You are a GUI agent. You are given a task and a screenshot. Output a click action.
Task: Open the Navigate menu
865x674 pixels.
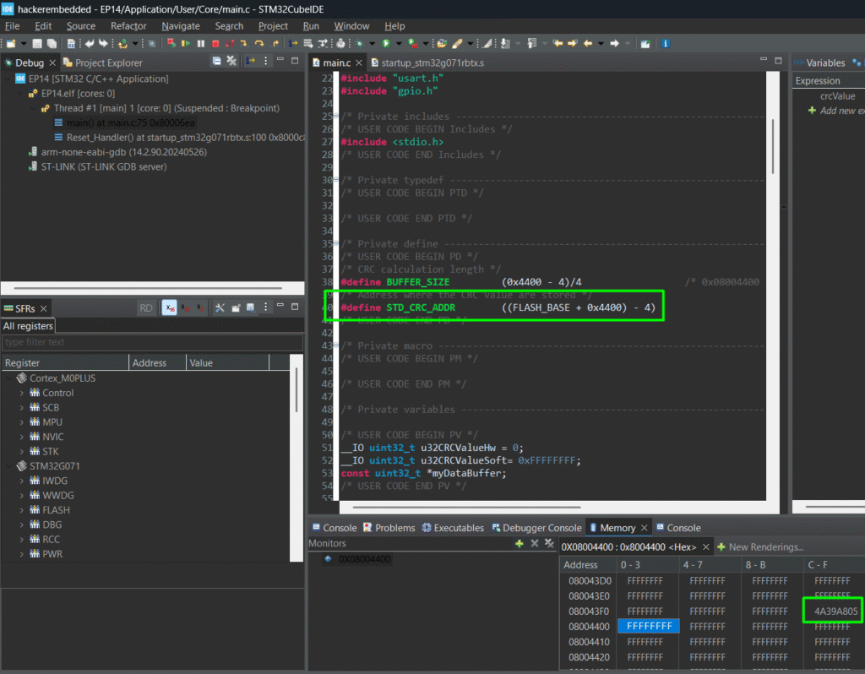181,26
